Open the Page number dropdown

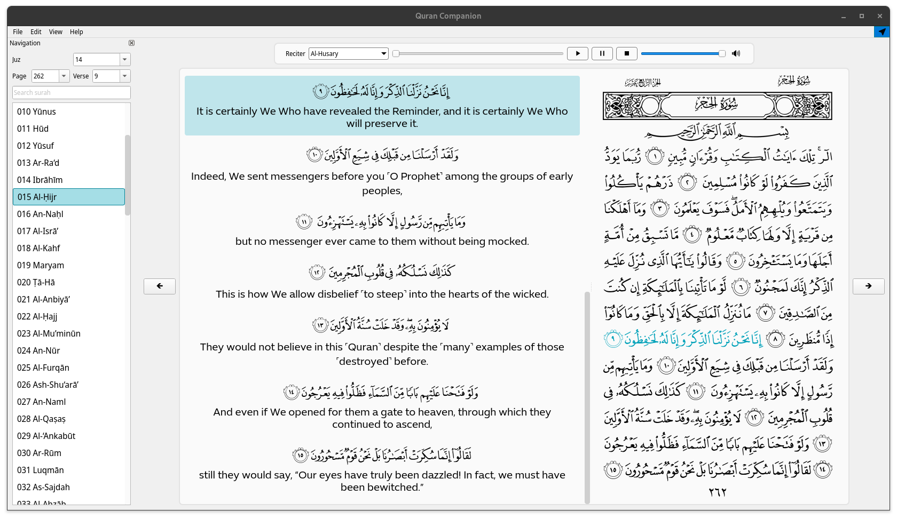[x=64, y=76]
